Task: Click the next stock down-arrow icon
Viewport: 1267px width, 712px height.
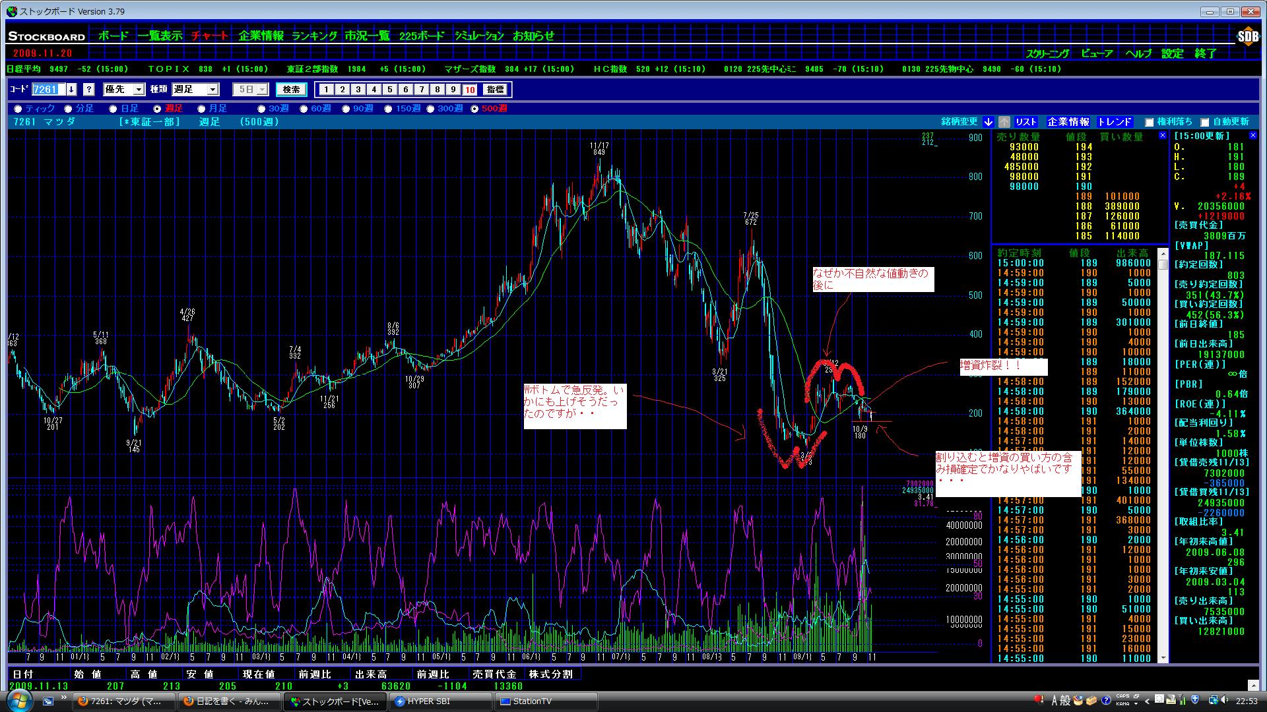Action: [988, 122]
